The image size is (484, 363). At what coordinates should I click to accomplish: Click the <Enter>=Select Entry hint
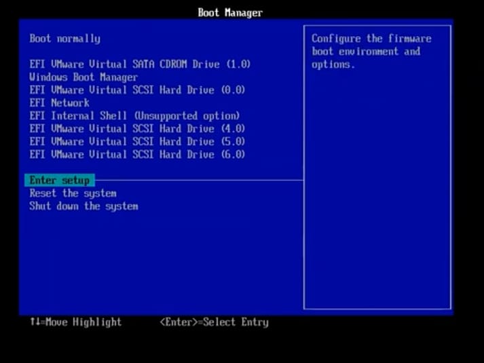point(215,322)
